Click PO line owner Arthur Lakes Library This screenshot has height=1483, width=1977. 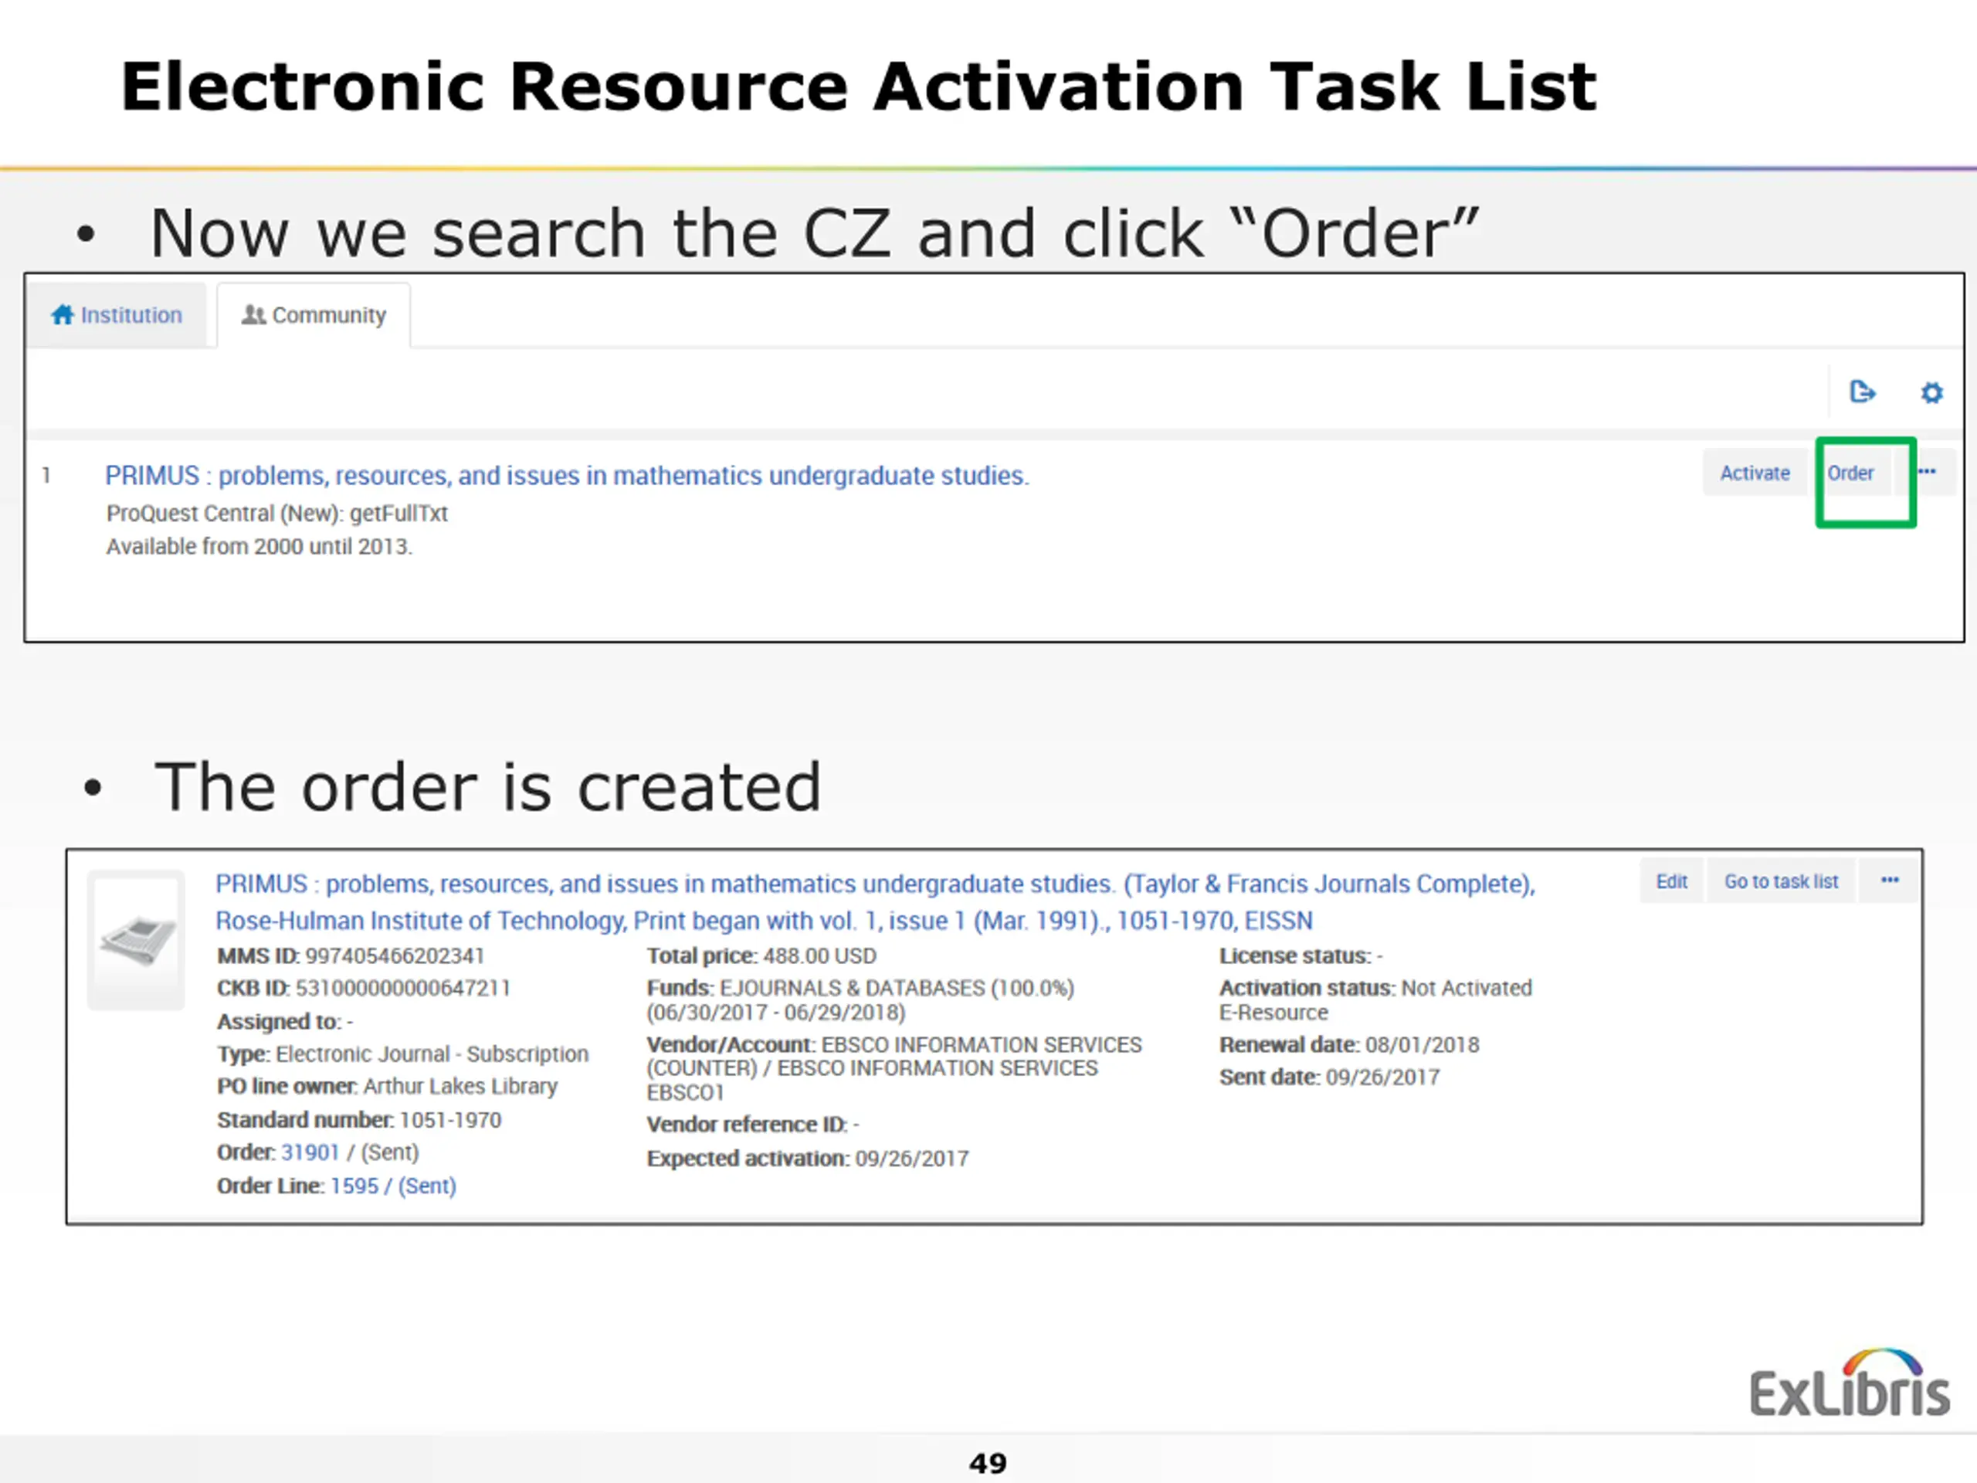387,1086
